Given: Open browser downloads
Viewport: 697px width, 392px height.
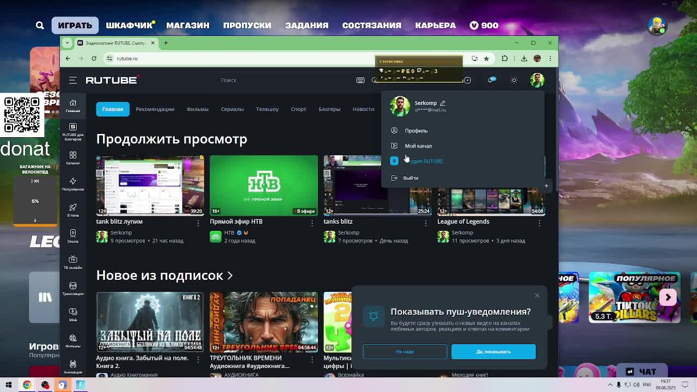Looking at the screenshot, I should 524,58.
